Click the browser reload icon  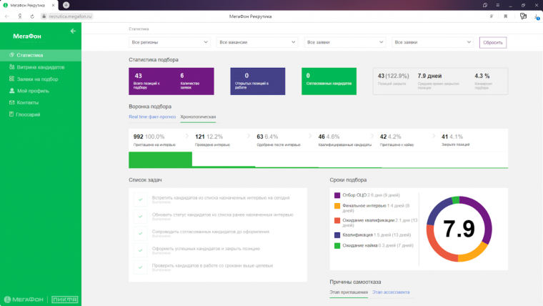pos(33,16)
